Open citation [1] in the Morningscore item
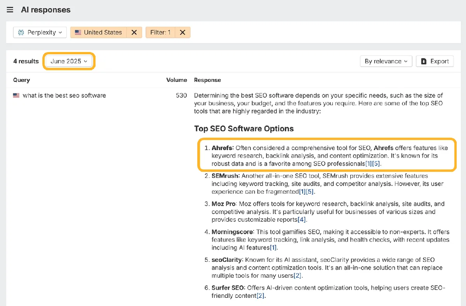Viewport: 466px width, 306px height. pos(273,248)
